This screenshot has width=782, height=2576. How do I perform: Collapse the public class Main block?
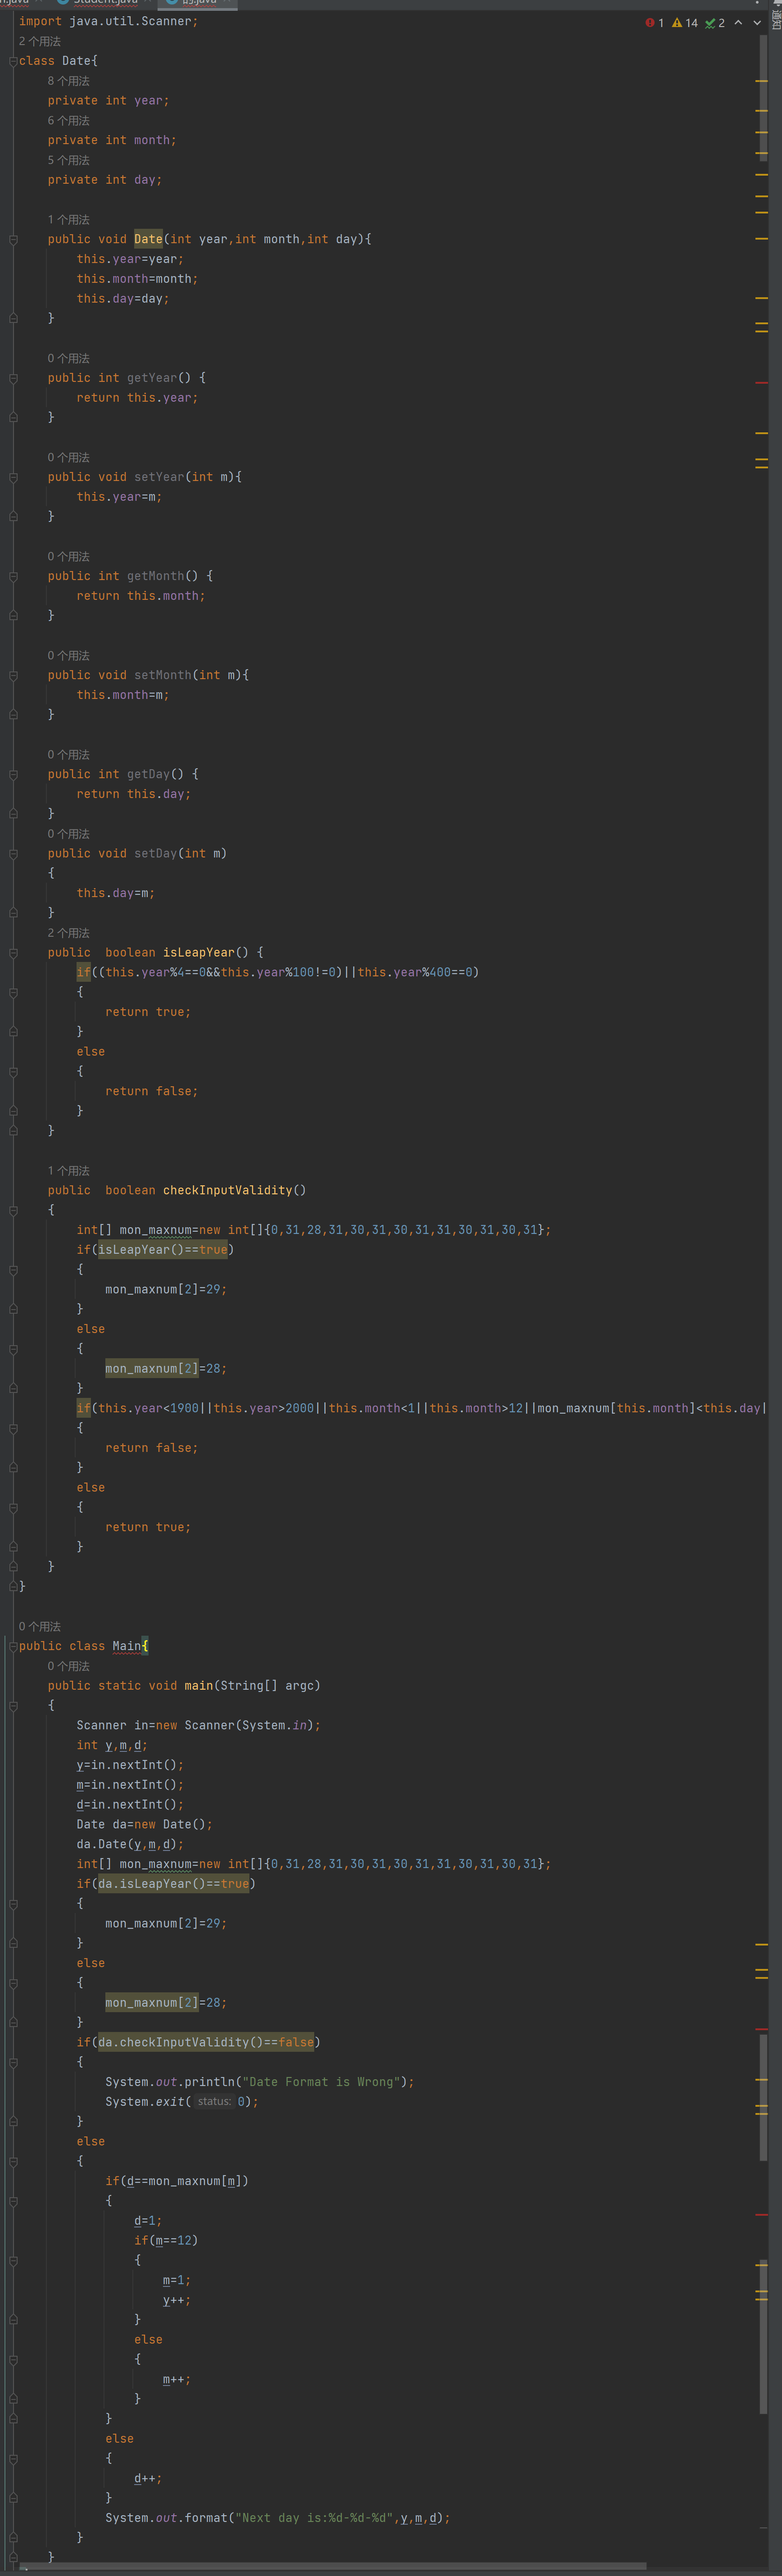13,1646
